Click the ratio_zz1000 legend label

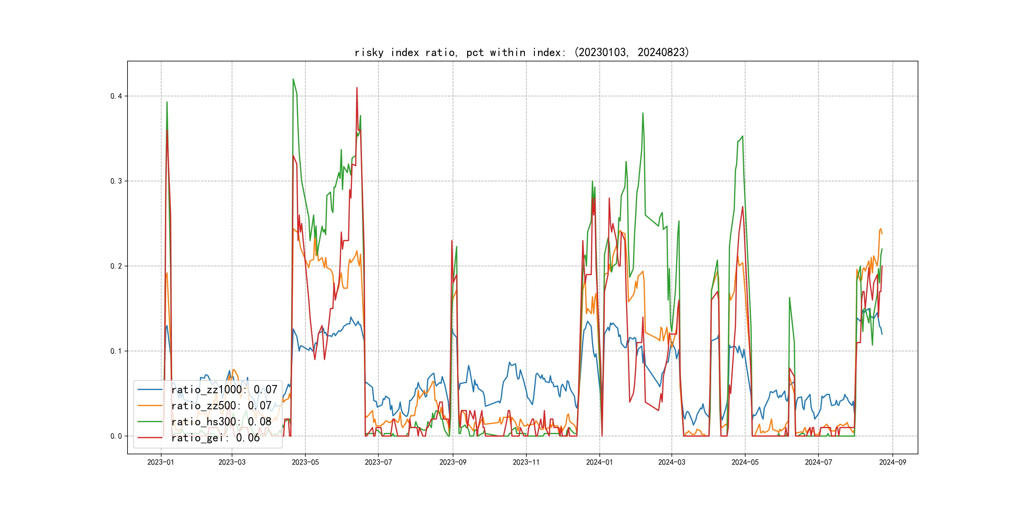pyautogui.click(x=224, y=390)
